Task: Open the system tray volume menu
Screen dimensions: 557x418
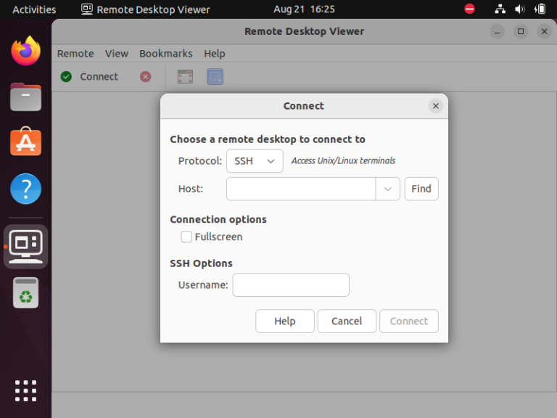Action: (x=520, y=9)
